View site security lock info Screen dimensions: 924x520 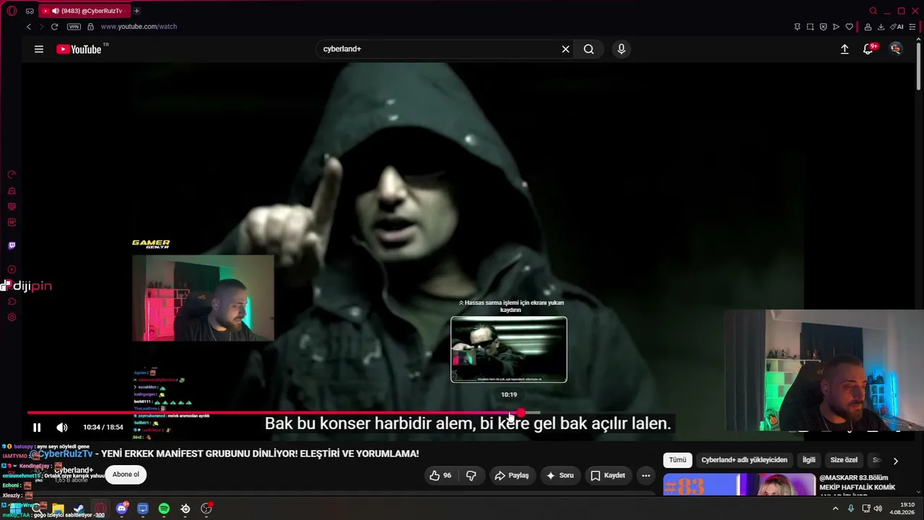coord(90,27)
